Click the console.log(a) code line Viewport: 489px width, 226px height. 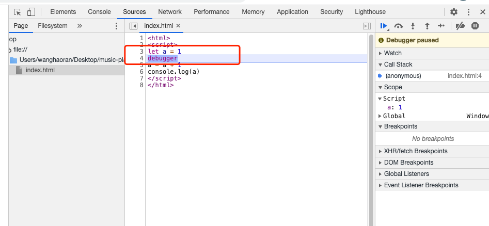(173, 72)
